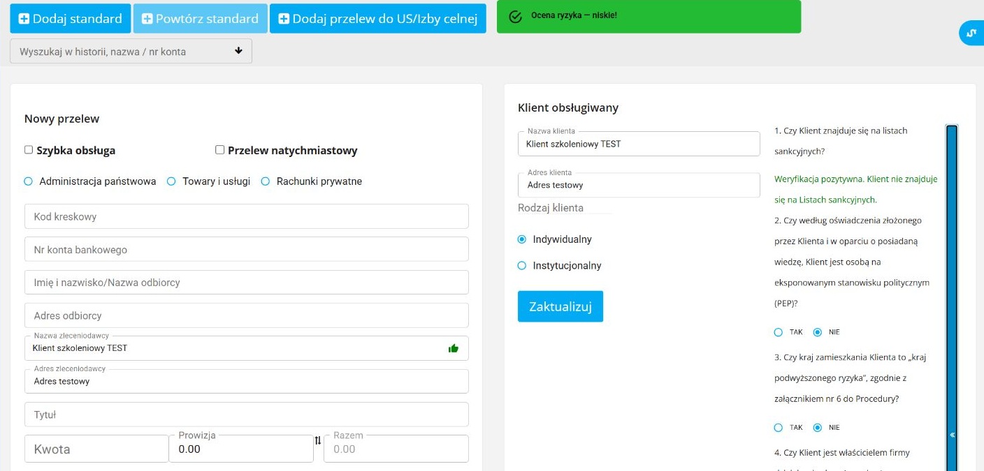
Task: Click the Adres zleceniodawcy field
Action: [x=246, y=381]
